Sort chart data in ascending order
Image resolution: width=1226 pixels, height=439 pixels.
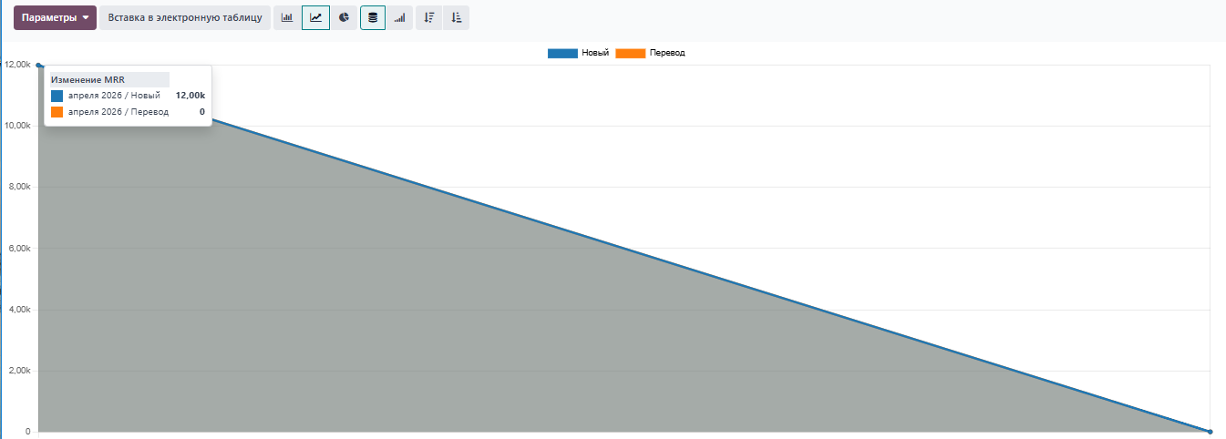click(x=457, y=17)
